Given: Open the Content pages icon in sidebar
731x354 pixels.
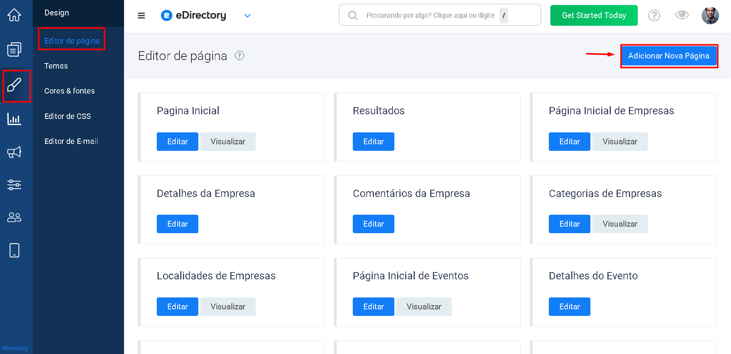Looking at the screenshot, I should [14, 49].
